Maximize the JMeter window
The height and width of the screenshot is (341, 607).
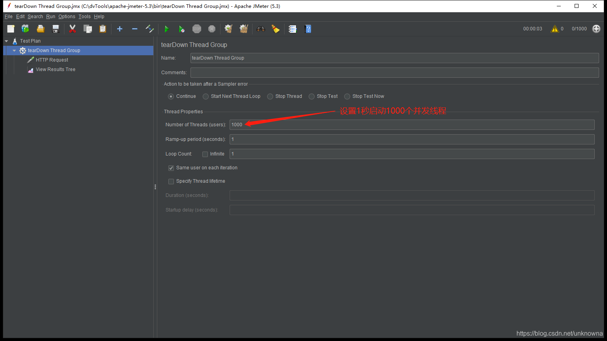(577, 6)
